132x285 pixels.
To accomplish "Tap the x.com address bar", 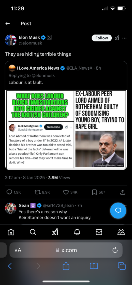I will pyautogui.click(x=66, y=250).
